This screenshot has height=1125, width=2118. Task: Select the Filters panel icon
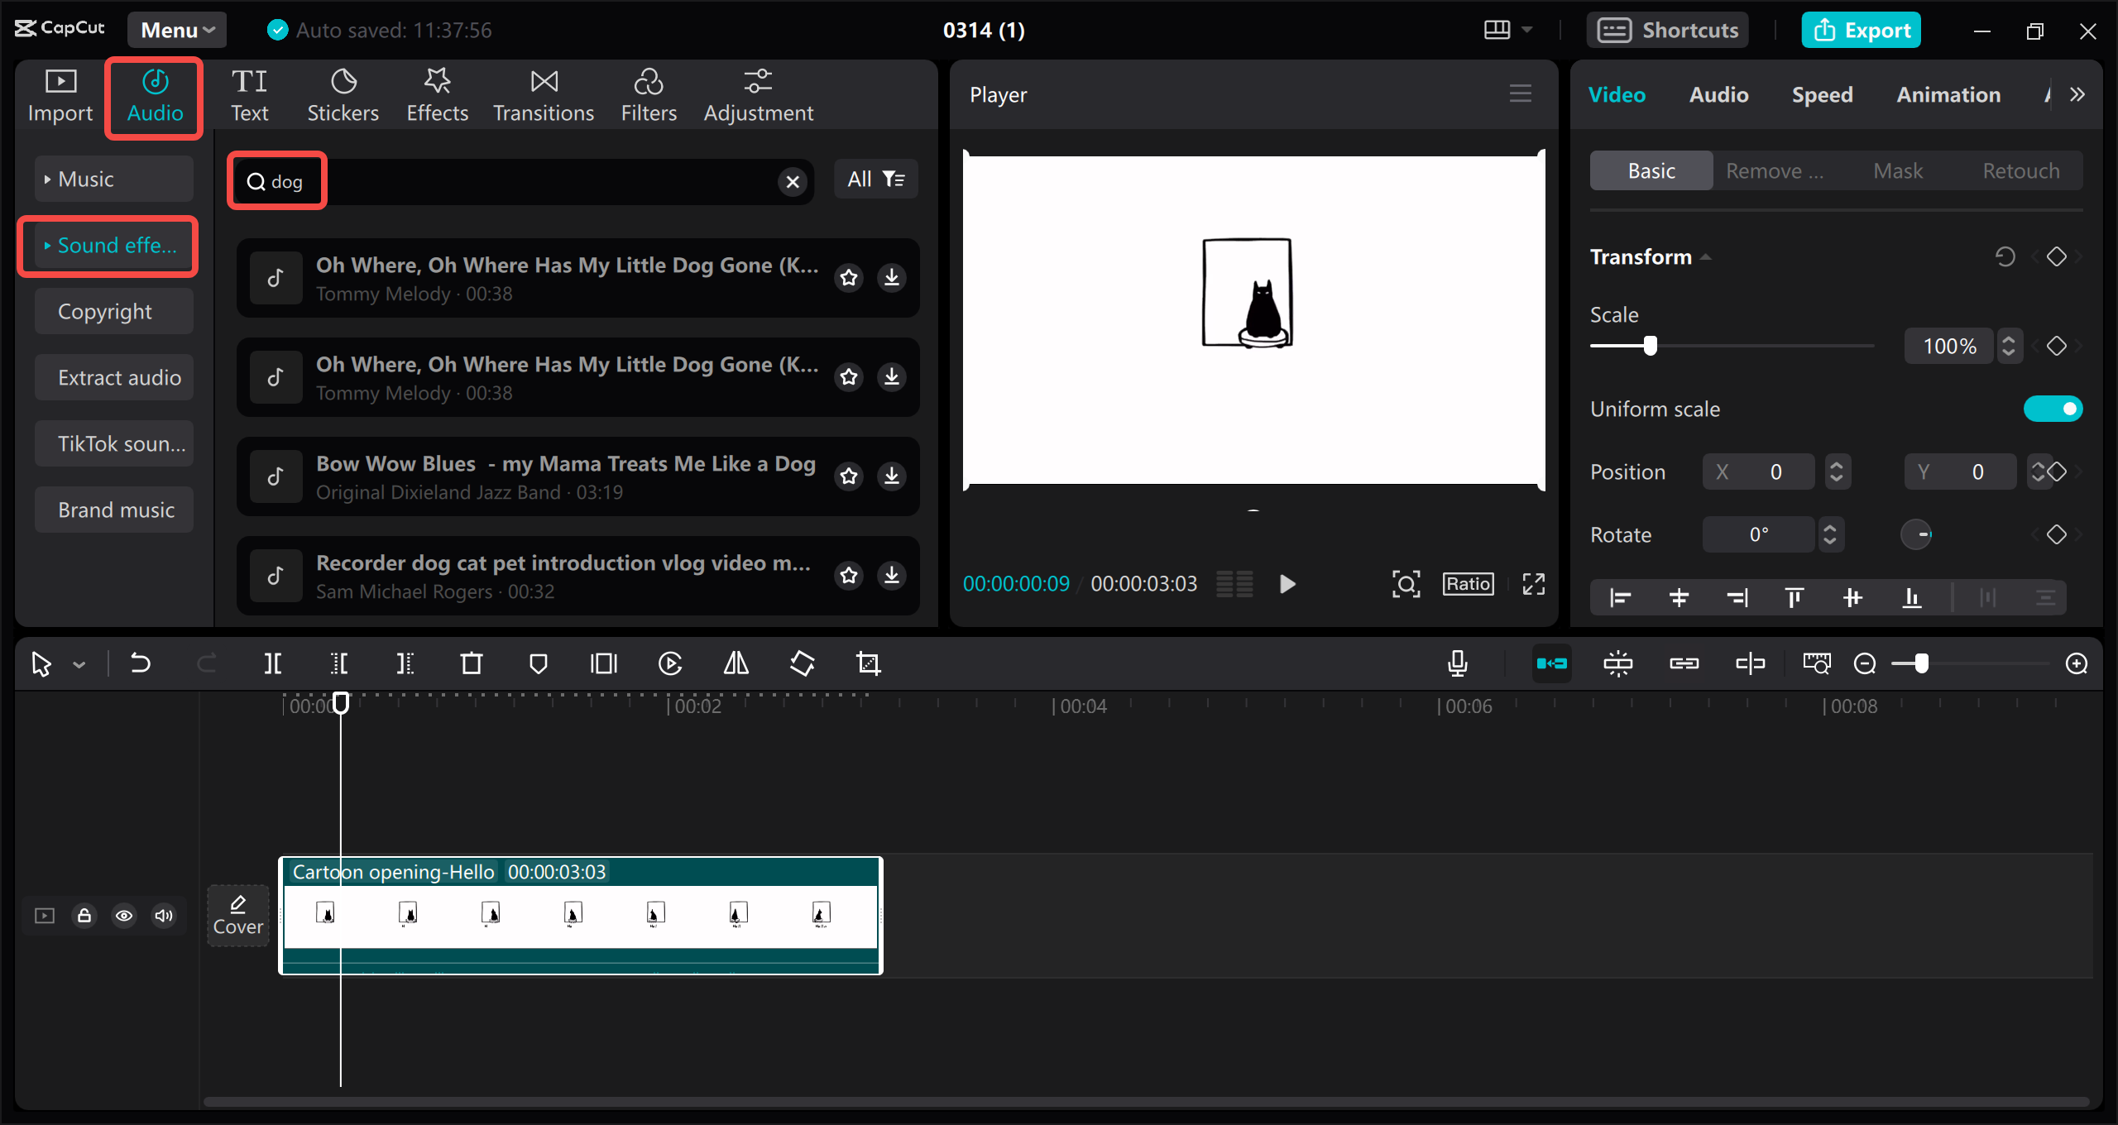[649, 93]
